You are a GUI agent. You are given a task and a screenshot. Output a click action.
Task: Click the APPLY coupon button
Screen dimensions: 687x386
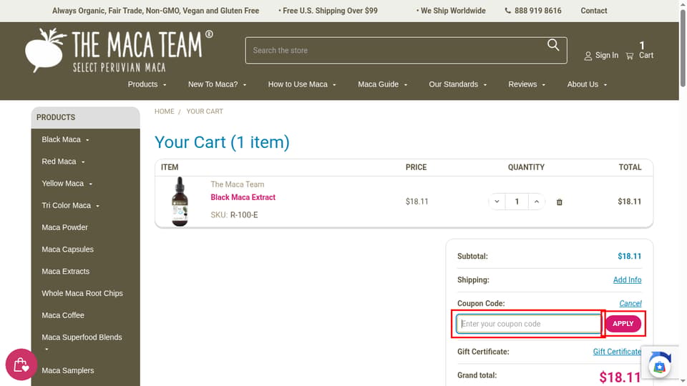pyautogui.click(x=623, y=323)
